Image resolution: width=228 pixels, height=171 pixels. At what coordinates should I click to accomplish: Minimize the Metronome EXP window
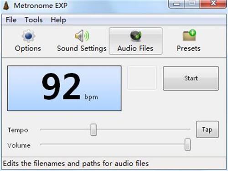(176, 4)
